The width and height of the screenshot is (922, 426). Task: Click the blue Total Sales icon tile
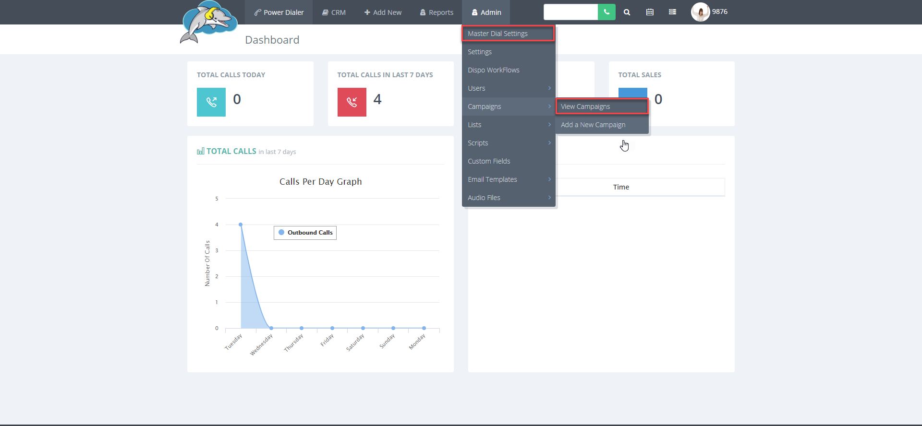click(633, 93)
